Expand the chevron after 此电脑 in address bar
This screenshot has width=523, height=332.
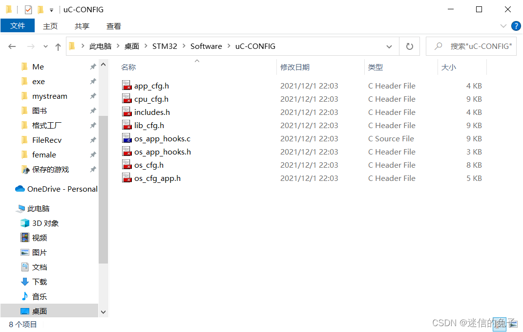click(x=118, y=46)
